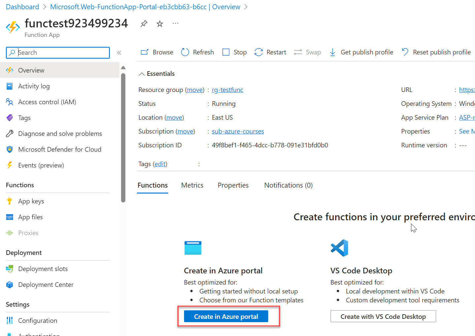This screenshot has width=475, height=336.
Task: Select the Subscription ID value text
Action: point(270,145)
